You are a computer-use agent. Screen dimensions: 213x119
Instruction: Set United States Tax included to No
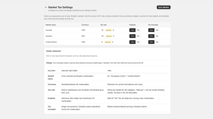tap(157, 42)
